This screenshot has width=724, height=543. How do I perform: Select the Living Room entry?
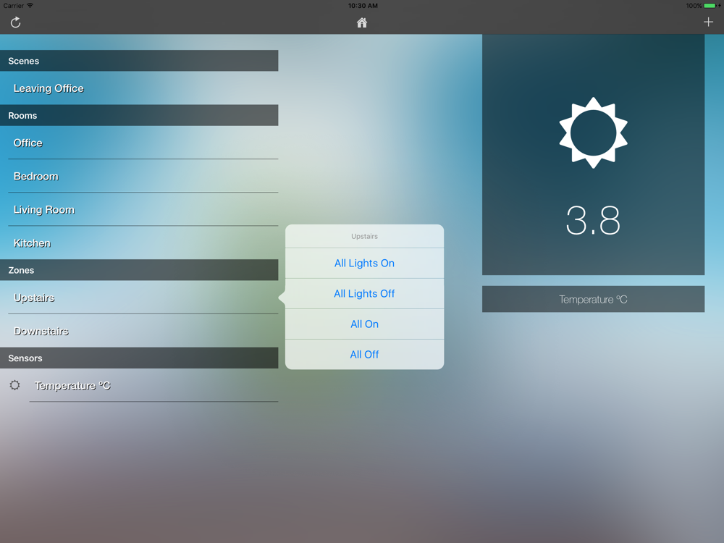pos(44,210)
